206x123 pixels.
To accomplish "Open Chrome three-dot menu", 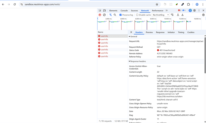I will click(x=203, y=4).
